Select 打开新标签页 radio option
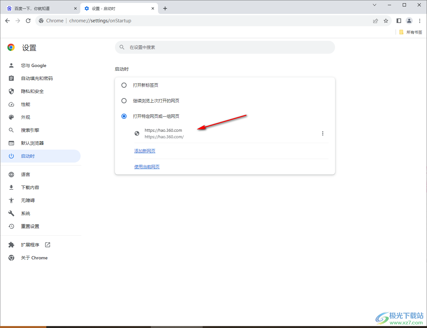The width and height of the screenshot is (427, 328). pyautogui.click(x=124, y=85)
